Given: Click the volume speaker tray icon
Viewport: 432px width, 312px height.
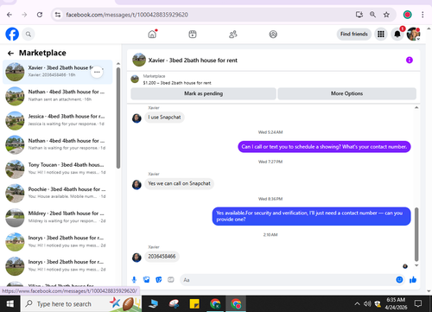Looking at the screenshot, I should (367, 303).
